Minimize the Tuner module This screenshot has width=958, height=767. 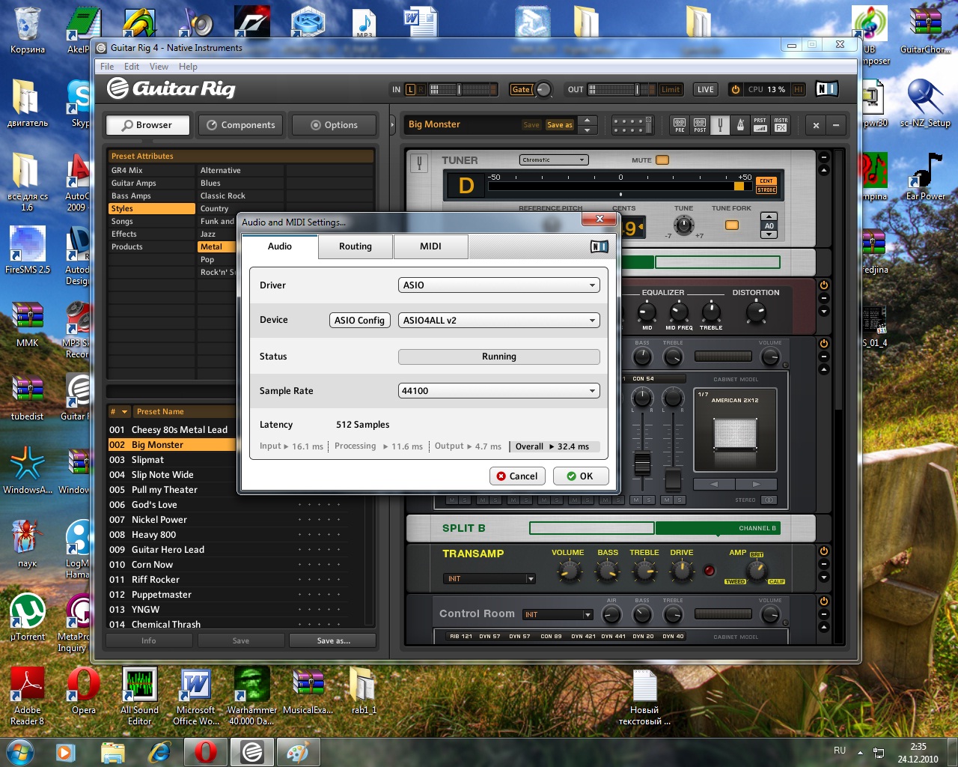click(x=824, y=158)
